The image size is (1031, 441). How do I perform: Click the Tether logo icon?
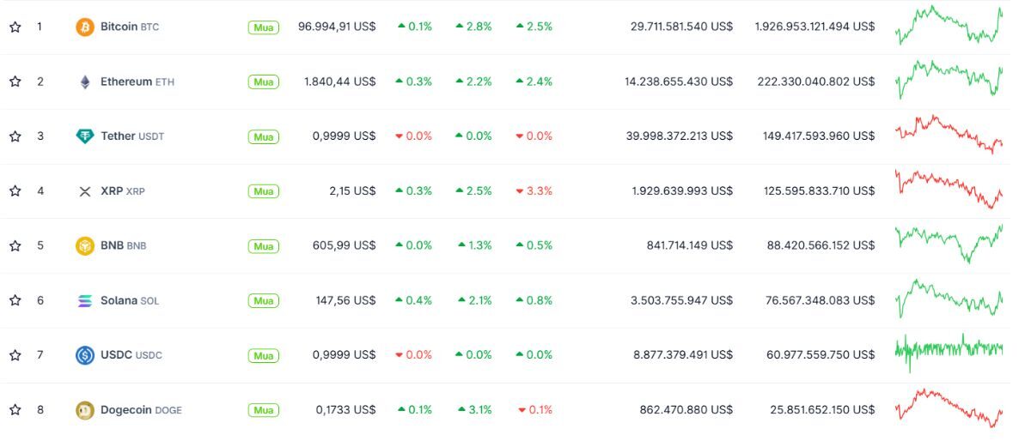85,136
